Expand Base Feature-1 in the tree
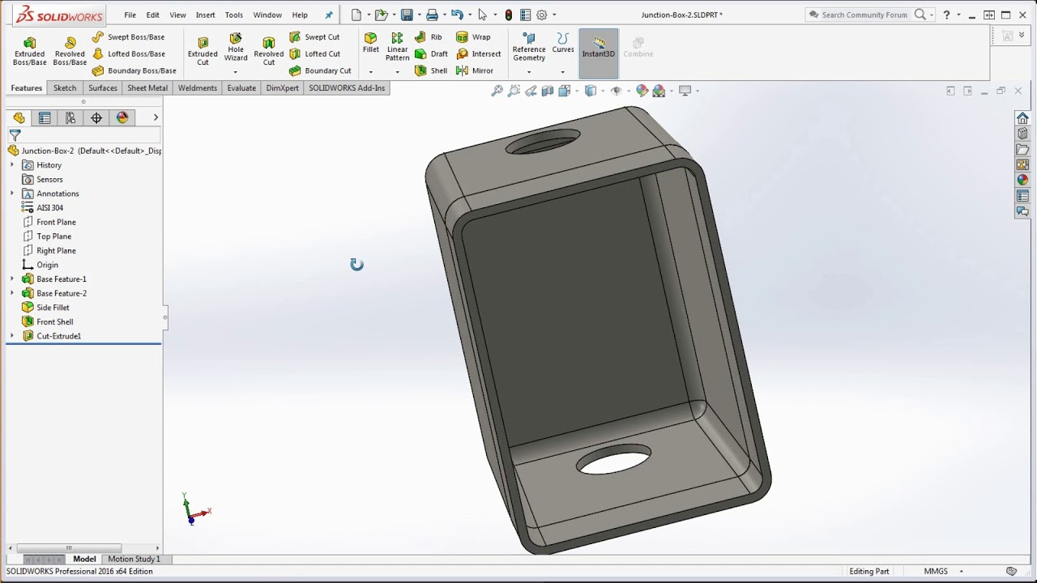 coord(12,279)
